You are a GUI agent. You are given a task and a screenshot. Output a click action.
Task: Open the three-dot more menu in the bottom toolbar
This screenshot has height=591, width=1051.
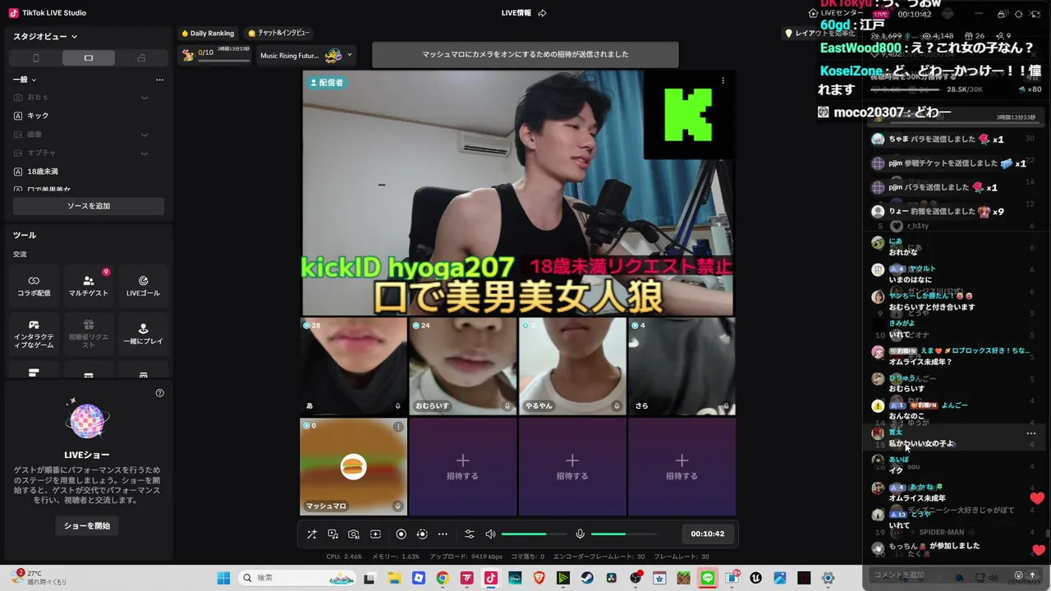point(443,534)
